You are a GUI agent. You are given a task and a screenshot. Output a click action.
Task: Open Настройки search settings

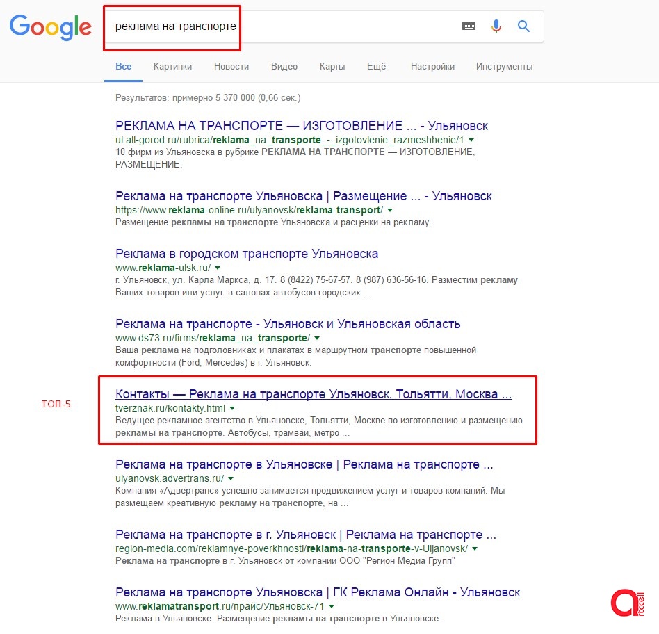(x=432, y=67)
